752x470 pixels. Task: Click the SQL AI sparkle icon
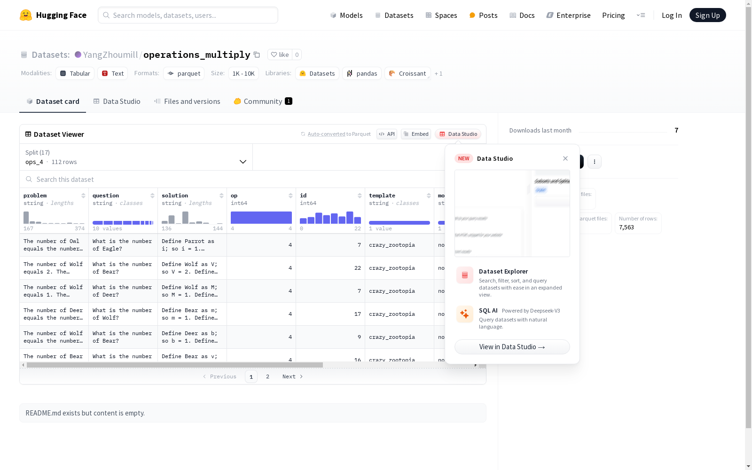click(x=465, y=314)
